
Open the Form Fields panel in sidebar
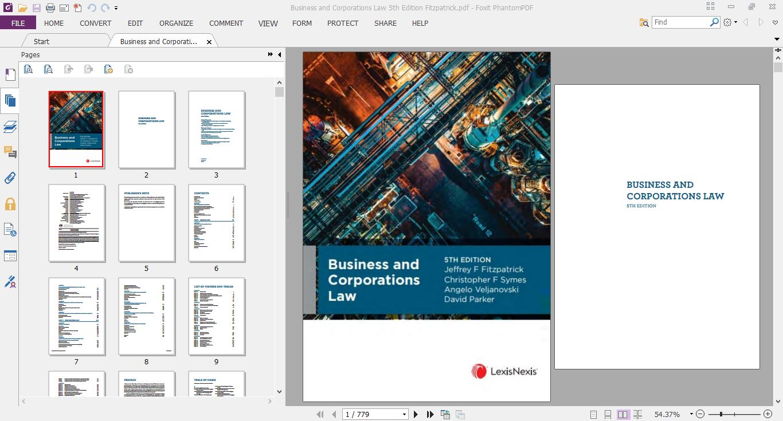(10, 255)
